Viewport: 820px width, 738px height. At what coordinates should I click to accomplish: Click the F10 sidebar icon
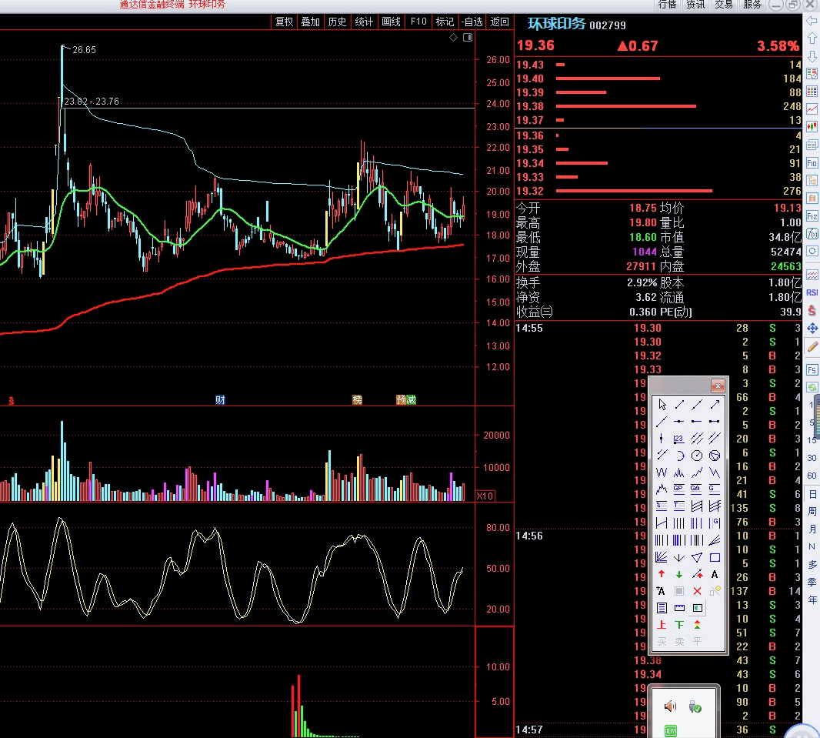click(x=812, y=163)
